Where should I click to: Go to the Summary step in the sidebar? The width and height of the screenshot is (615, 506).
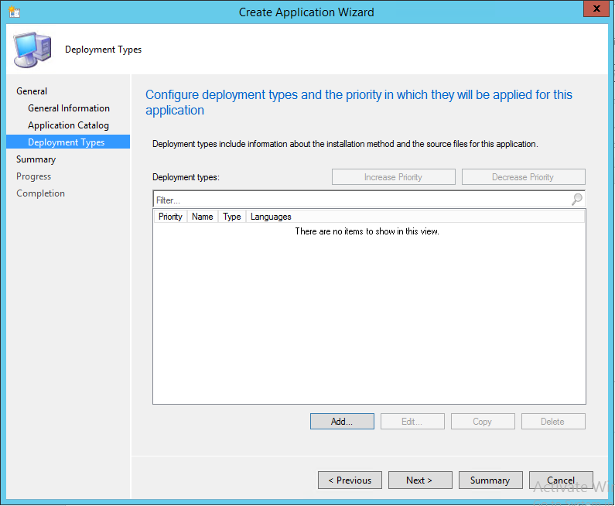(x=36, y=159)
